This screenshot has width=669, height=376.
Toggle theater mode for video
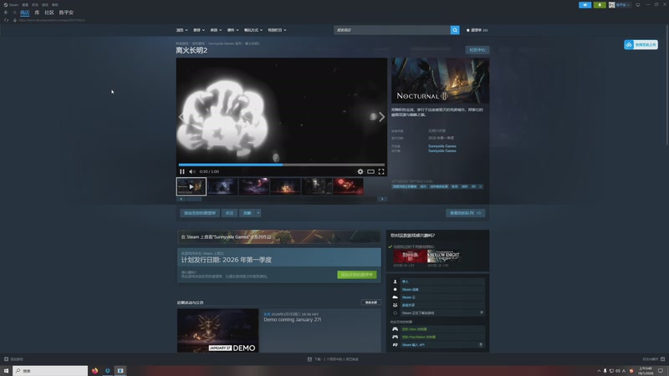click(370, 171)
